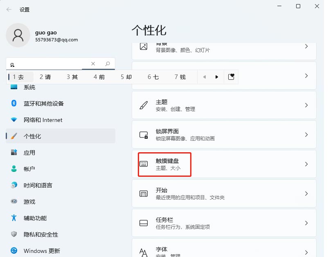
Task: Expand the 锁屏界面 row chevron
Action: point(306,135)
